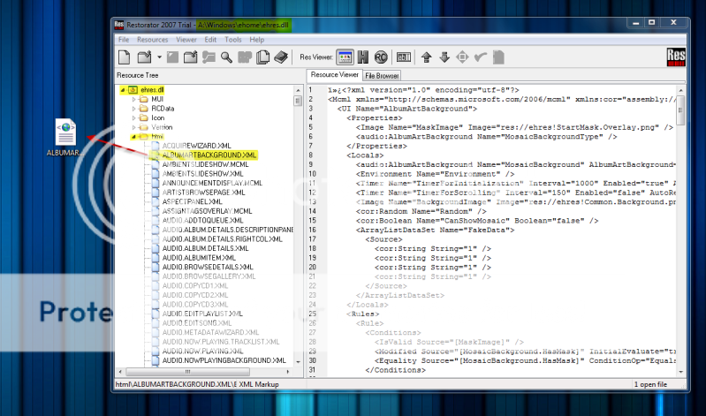Click the stacked pages copy icon

(x=263, y=57)
